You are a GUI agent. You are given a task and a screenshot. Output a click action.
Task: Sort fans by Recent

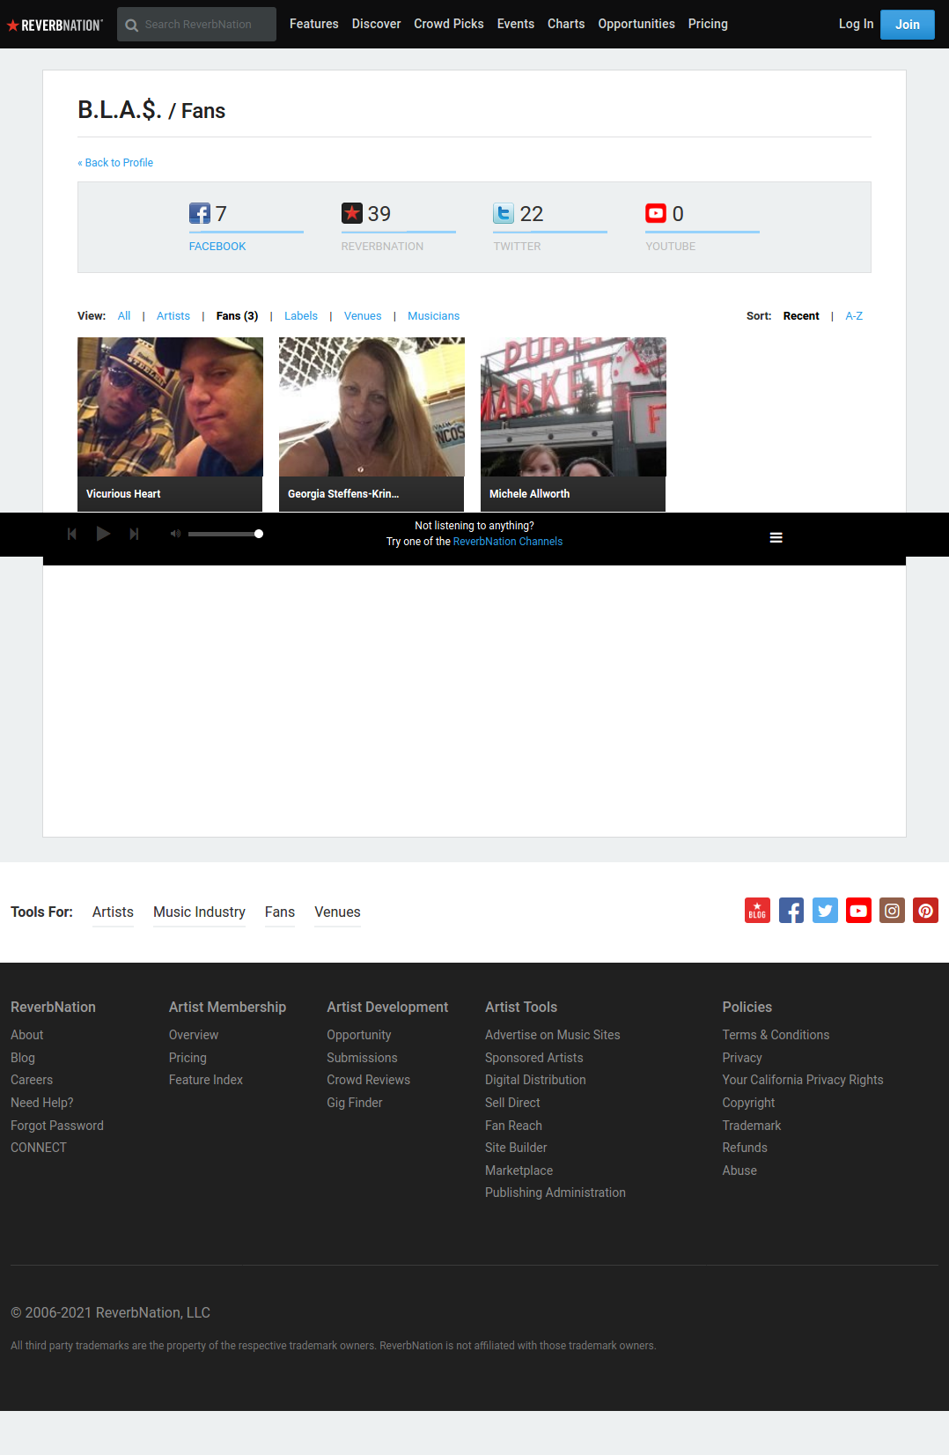[801, 316]
